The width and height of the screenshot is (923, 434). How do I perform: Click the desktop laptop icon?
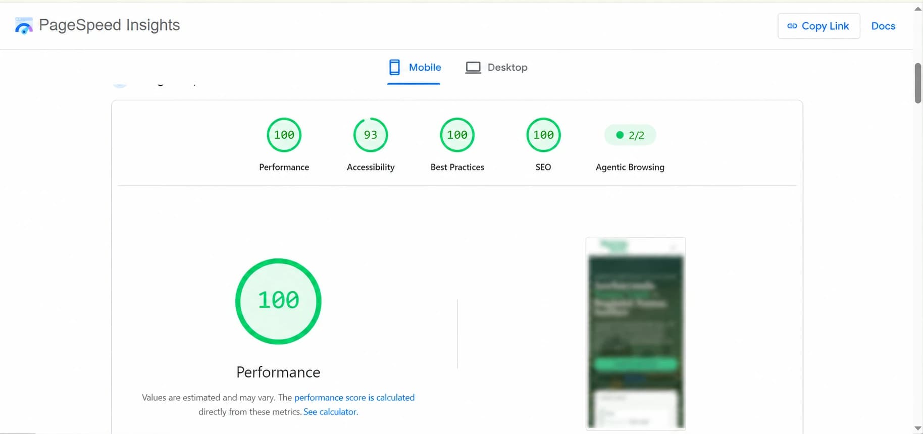coord(473,68)
